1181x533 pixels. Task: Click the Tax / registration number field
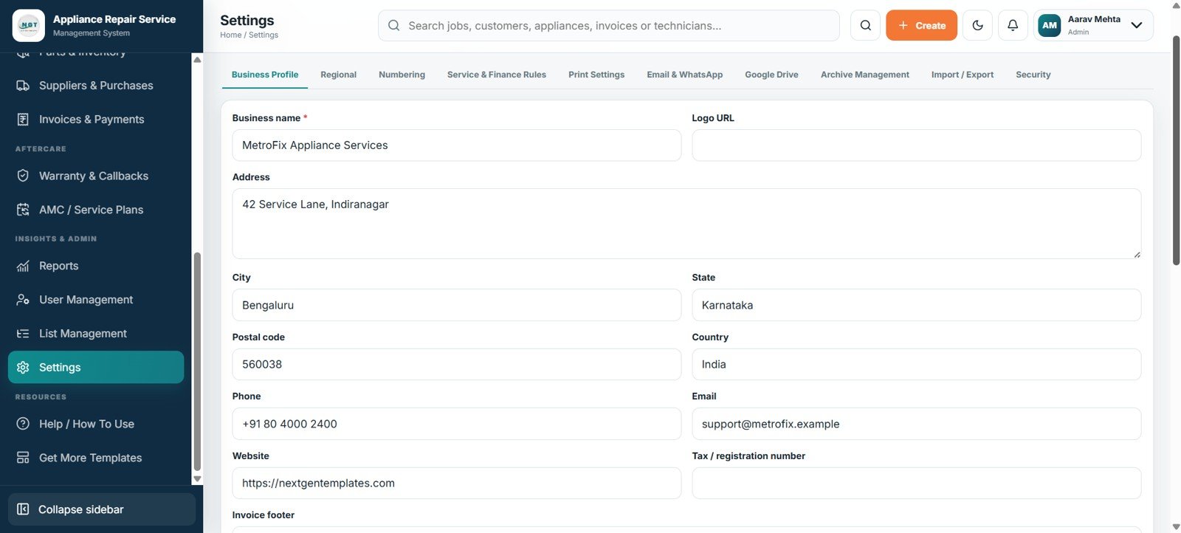[916, 484]
